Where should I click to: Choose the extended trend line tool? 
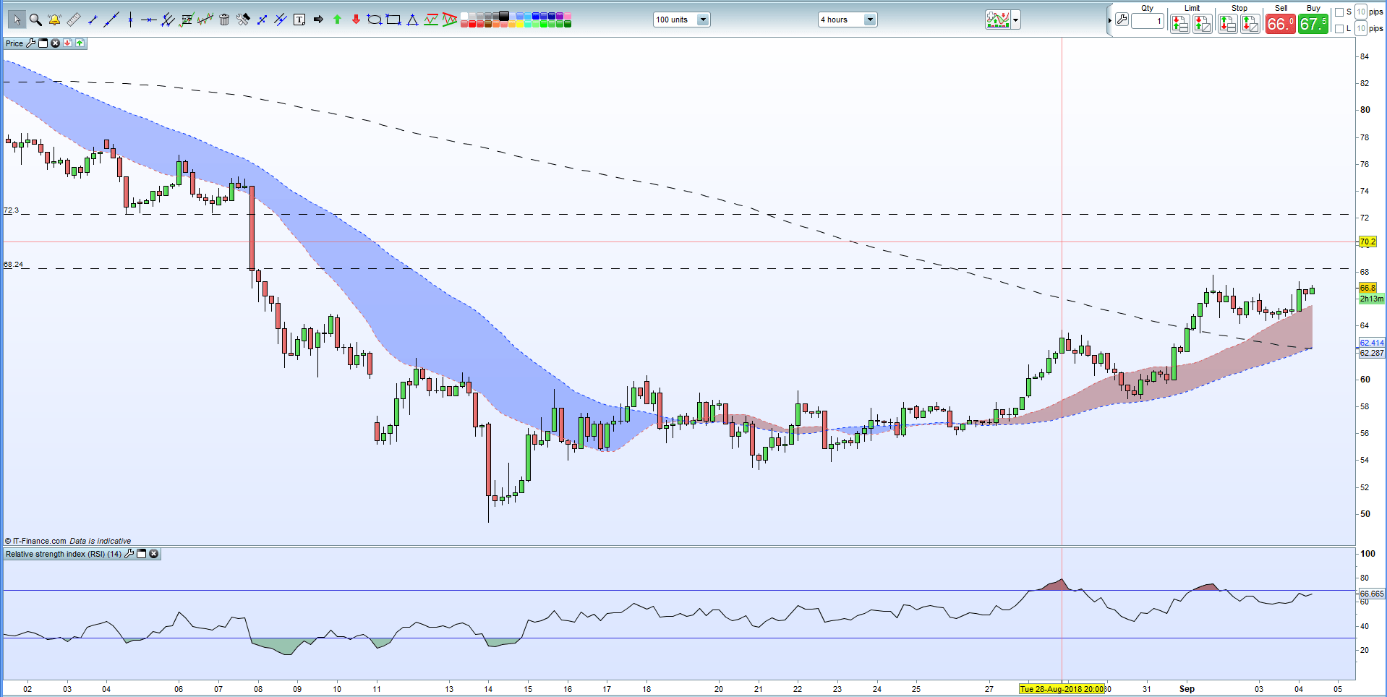111,20
